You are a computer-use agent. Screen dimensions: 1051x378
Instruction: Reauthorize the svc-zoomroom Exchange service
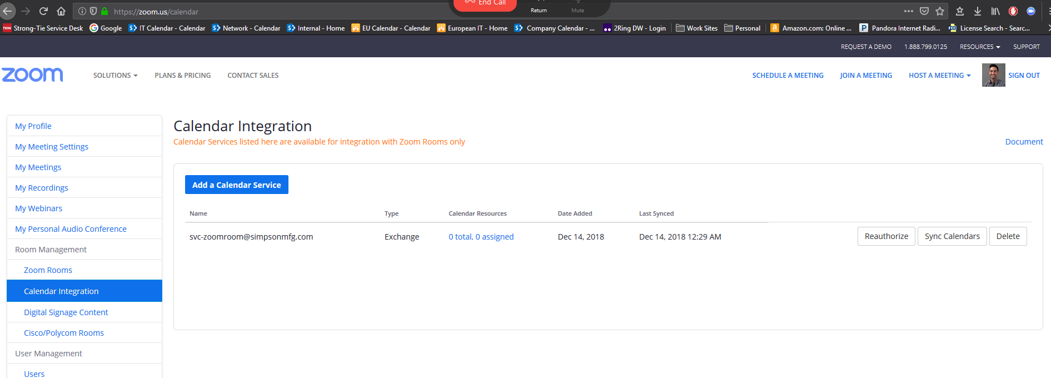[x=886, y=236]
